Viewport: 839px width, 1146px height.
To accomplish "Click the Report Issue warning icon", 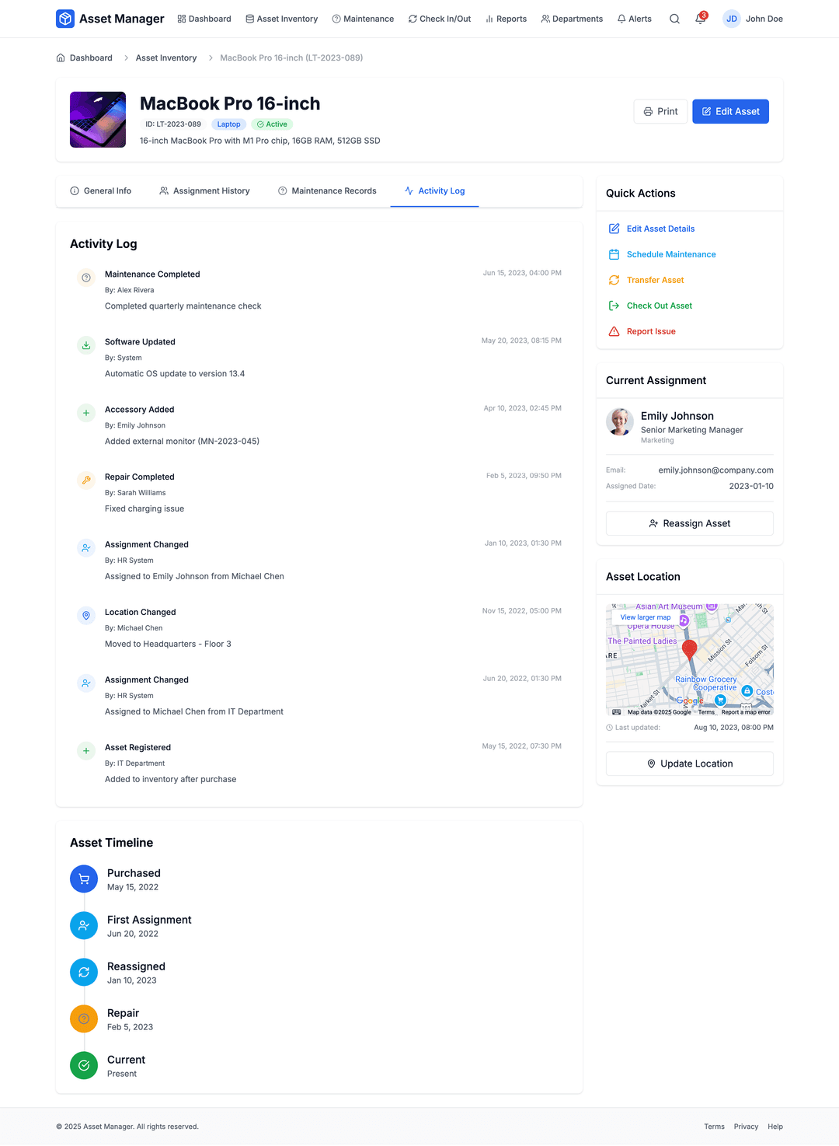I will click(x=614, y=331).
